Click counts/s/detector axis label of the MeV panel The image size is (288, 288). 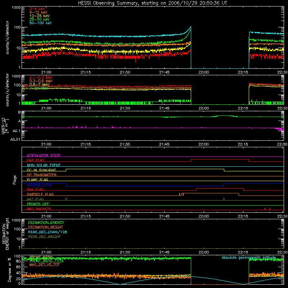[x=7, y=90]
